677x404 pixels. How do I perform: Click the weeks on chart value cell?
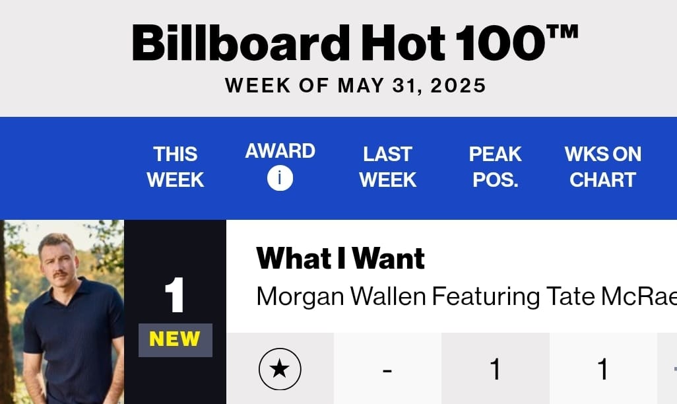coord(603,368)
